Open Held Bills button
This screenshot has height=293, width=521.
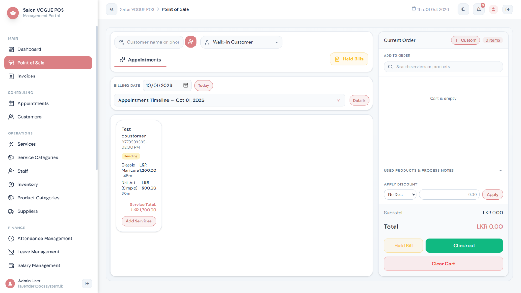(x=349, y=59)
